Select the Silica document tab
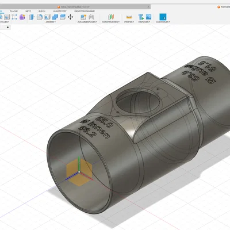230x230 pixels. tap(75, 7)
